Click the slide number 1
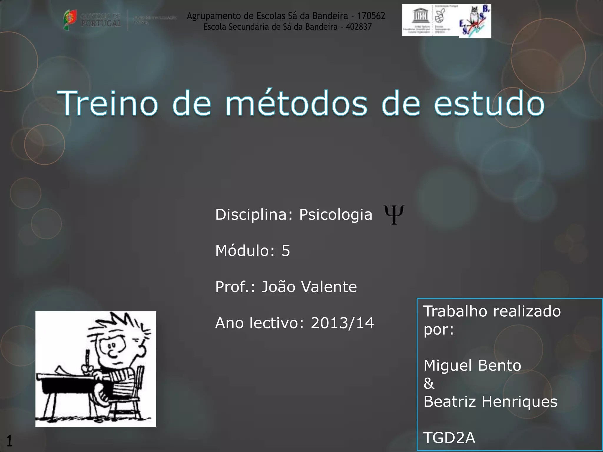Screen dimensions: 603x452 click(9, 441)
